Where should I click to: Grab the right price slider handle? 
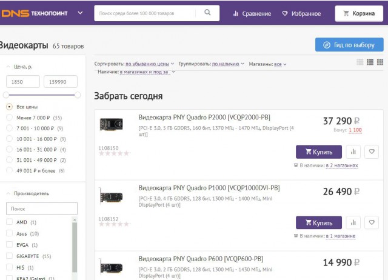click(78, 95)
